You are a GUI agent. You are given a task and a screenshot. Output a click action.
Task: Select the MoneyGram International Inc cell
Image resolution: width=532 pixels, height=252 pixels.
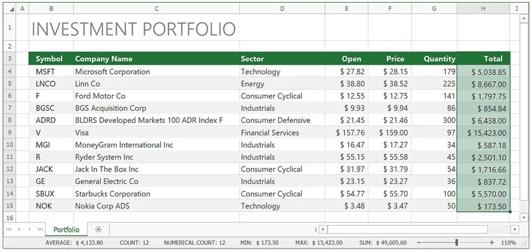(156, 144)
